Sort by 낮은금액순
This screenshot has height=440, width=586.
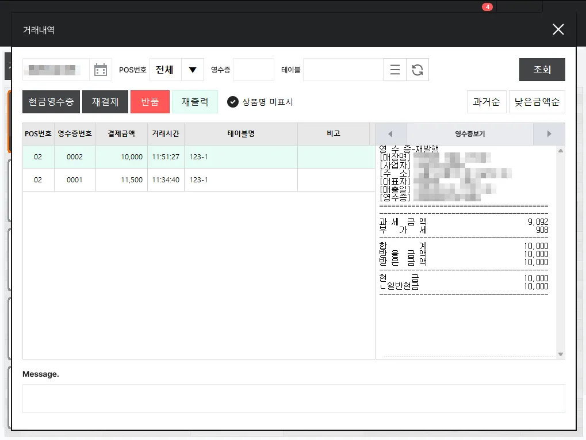[x=537, y=102]
